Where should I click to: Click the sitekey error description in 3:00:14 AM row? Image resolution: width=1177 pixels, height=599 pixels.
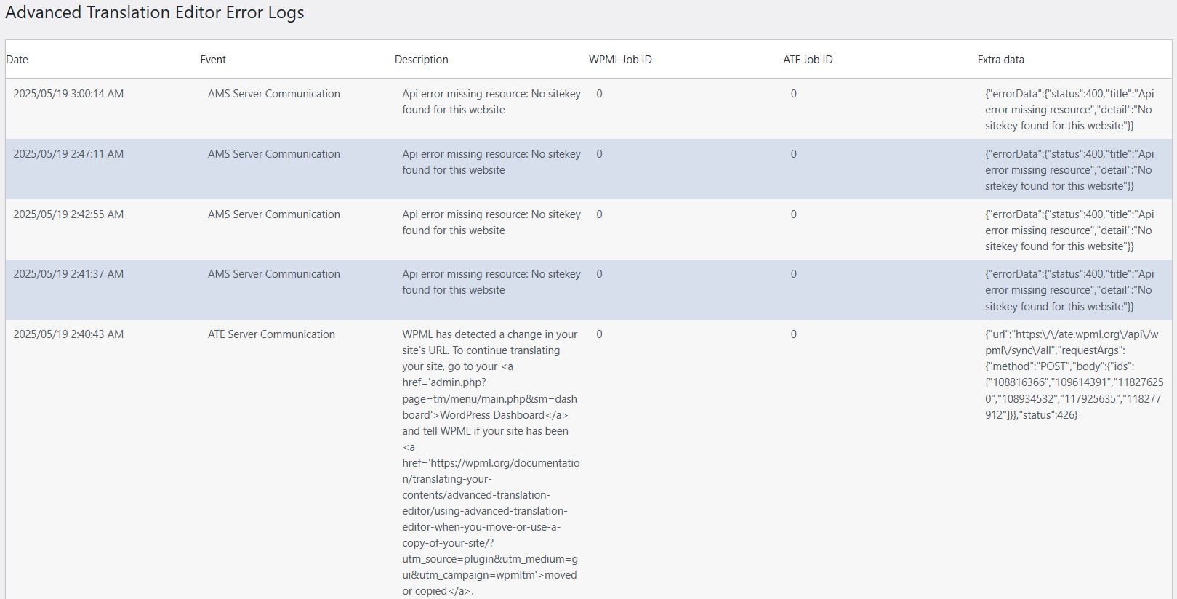tap(491, 102)
